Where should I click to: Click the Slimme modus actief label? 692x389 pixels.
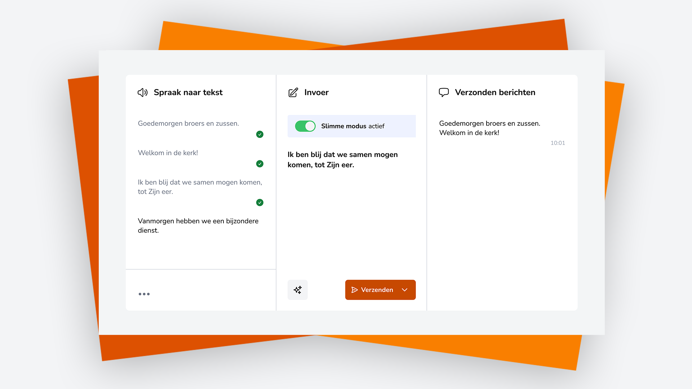click(352, 126)
